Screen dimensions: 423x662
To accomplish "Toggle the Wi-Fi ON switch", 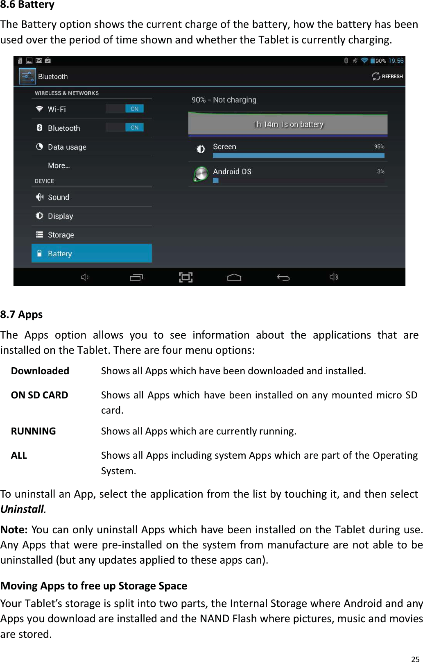I will pyautogui.click(x=125, y=109).
